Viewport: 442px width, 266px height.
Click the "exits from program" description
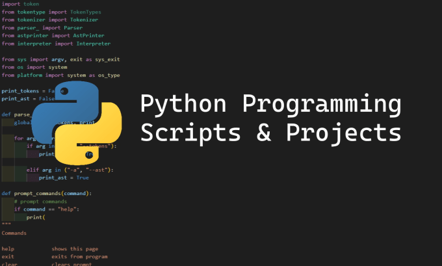point(79,257)
